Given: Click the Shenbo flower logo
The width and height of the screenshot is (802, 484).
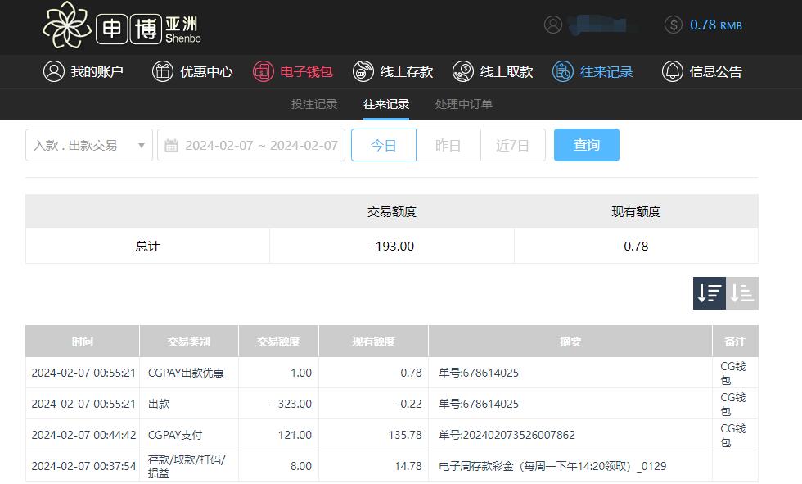Looking at the screenshot, I should coord(66,25).
